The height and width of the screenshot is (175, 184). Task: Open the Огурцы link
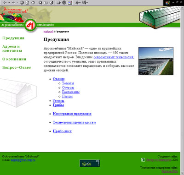tap(68, 87)
